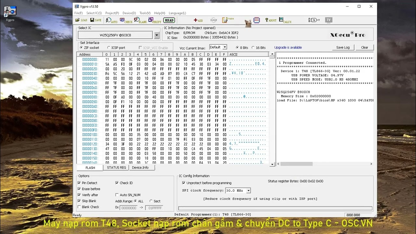Screen dimensions: 416x234
Task: Click the RAM test toolbar icon
Action: pos(214,20)
